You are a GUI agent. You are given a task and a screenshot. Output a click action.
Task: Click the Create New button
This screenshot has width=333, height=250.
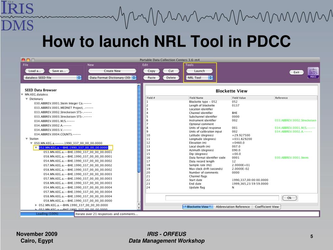[112, 71]
